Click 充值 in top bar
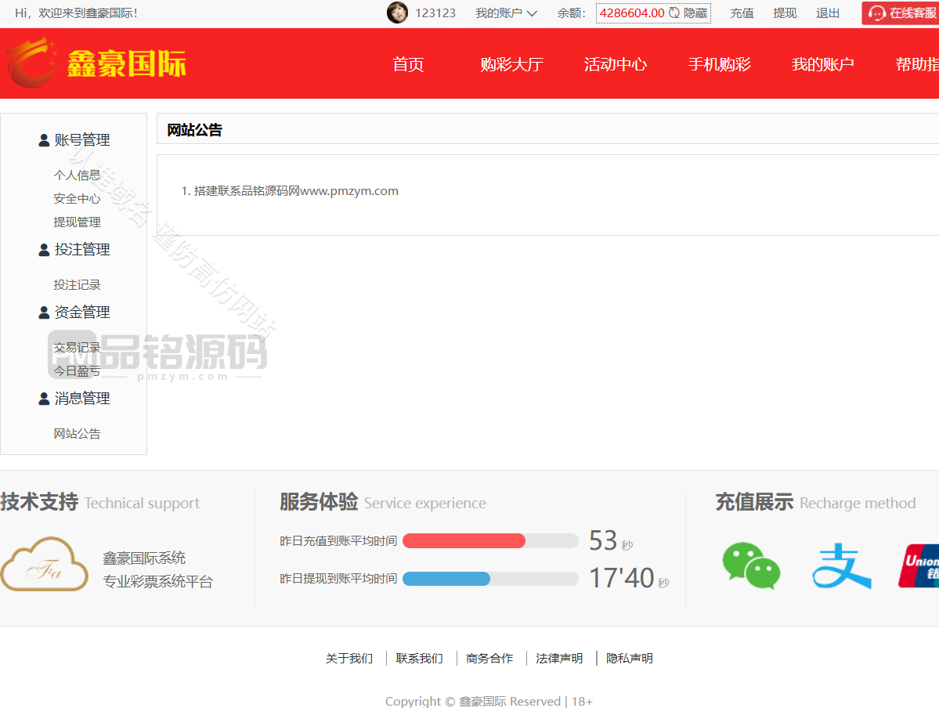939x708 pixels. click(x=742, y=13)
